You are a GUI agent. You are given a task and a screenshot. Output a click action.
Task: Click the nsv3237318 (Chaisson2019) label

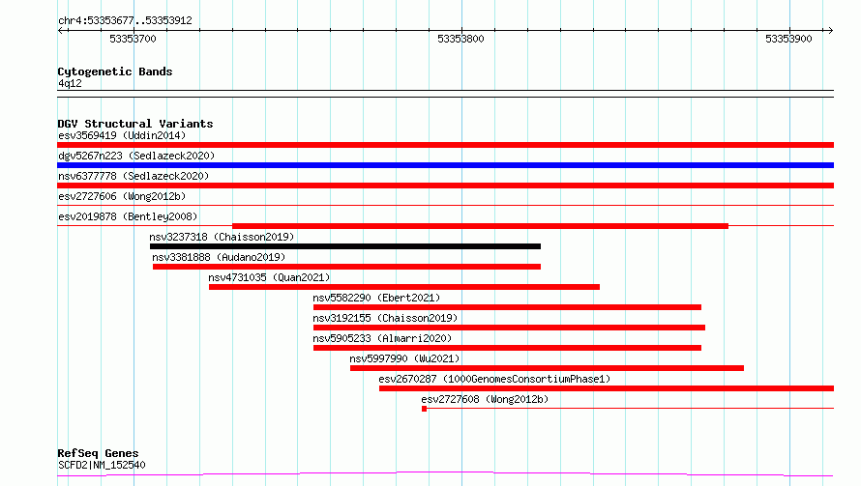(222, 237)
